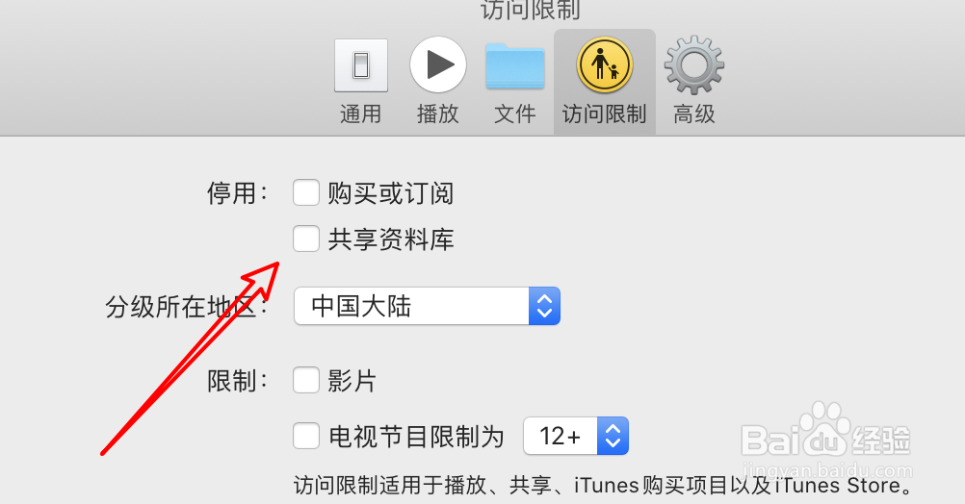
Task: Check the 影片 restriction checkbox
Action: 306,380
